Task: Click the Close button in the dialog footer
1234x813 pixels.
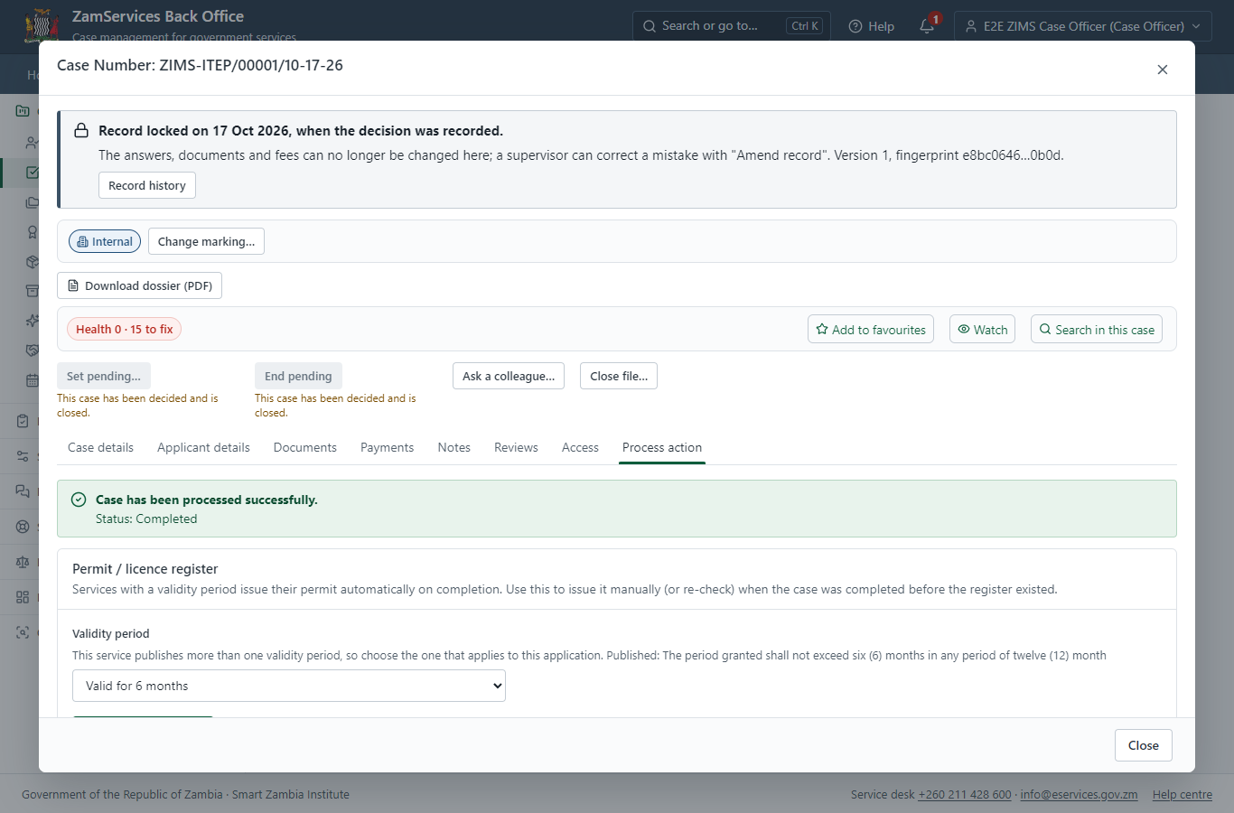Action: pyautogui.click(x=1144, y=745)
